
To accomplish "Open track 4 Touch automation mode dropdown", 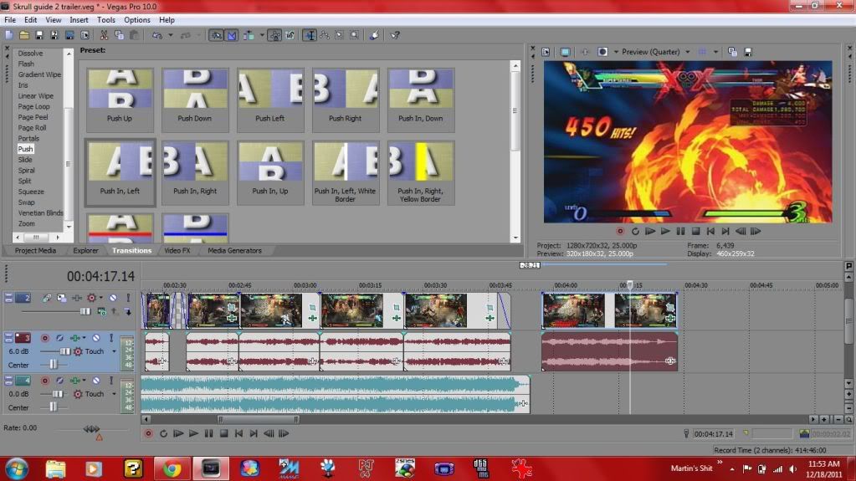I will coord(114,394).
